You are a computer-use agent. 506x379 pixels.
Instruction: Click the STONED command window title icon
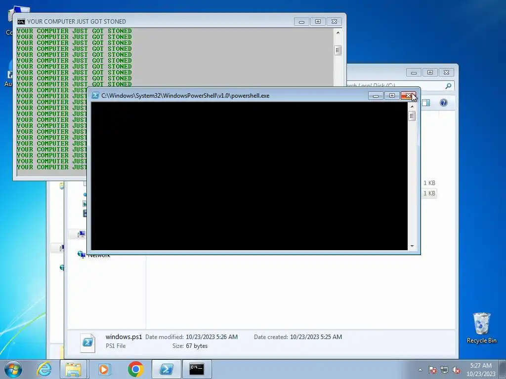[21, 22]
